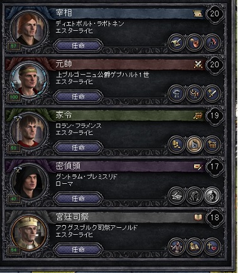Screen dimensions: 238x273
Task: Select chaplain's cross and heart job icon
Action: click(212, 247)
